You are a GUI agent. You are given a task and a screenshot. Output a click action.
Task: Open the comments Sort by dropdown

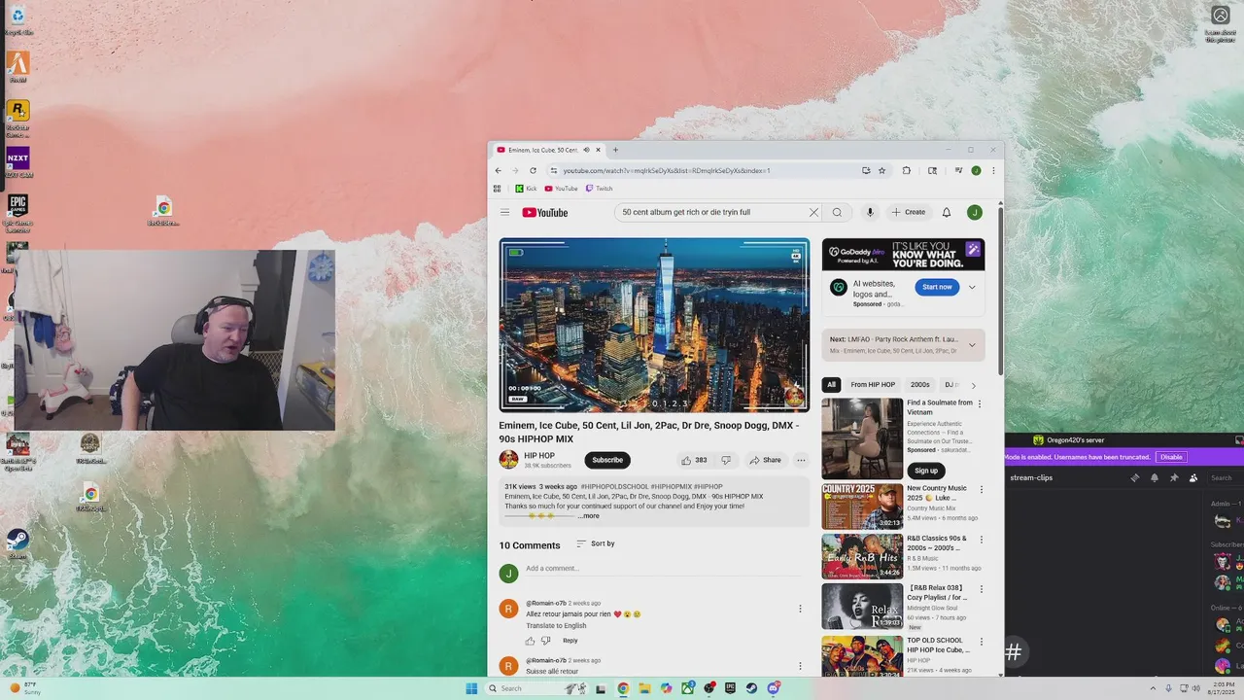(x=595, y=543)
